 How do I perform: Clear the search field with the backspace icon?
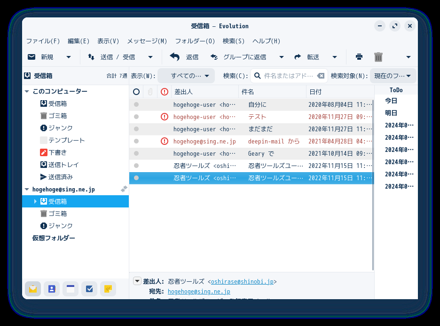coord(321,76)
